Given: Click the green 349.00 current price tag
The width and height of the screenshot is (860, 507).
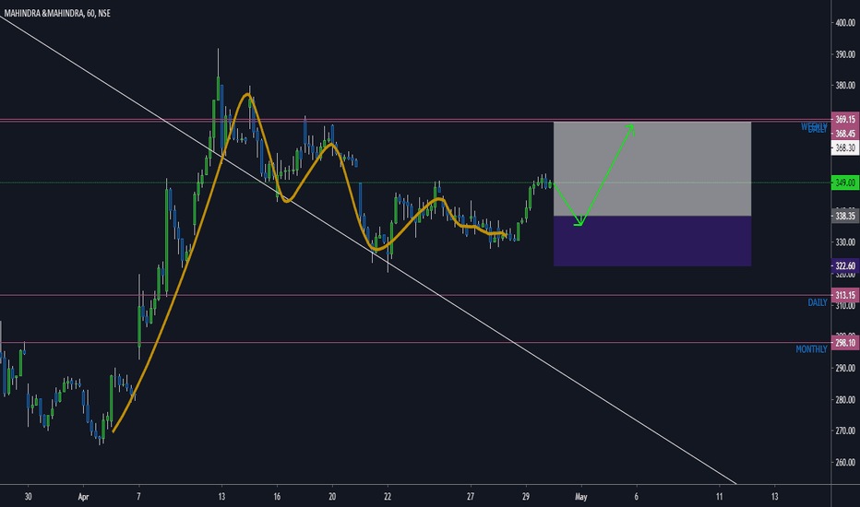Looking at the screenshot, I should (845, 183).
